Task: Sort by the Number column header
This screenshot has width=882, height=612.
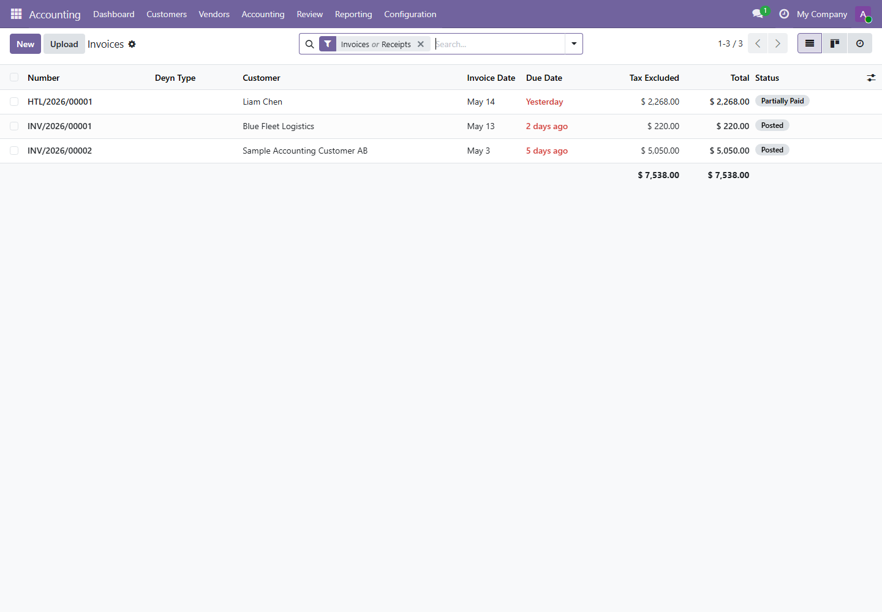Action: [x=43, y=78]
